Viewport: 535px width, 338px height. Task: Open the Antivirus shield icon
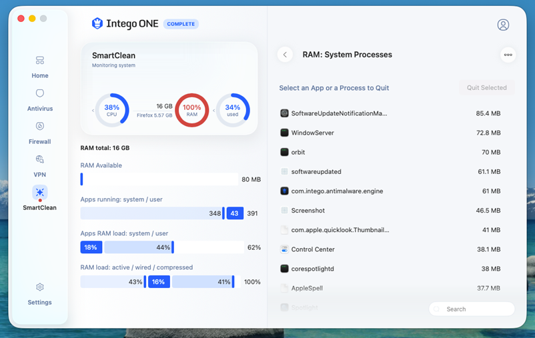(x=40, y=93)
